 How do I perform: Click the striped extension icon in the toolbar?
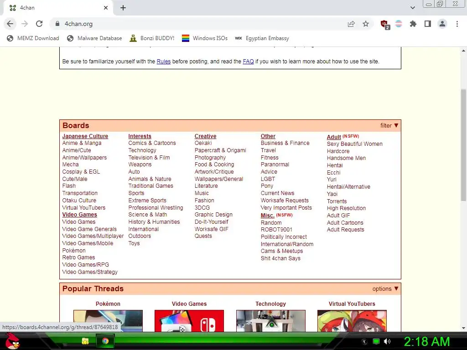pyautogui.click(x=399, y=24)
